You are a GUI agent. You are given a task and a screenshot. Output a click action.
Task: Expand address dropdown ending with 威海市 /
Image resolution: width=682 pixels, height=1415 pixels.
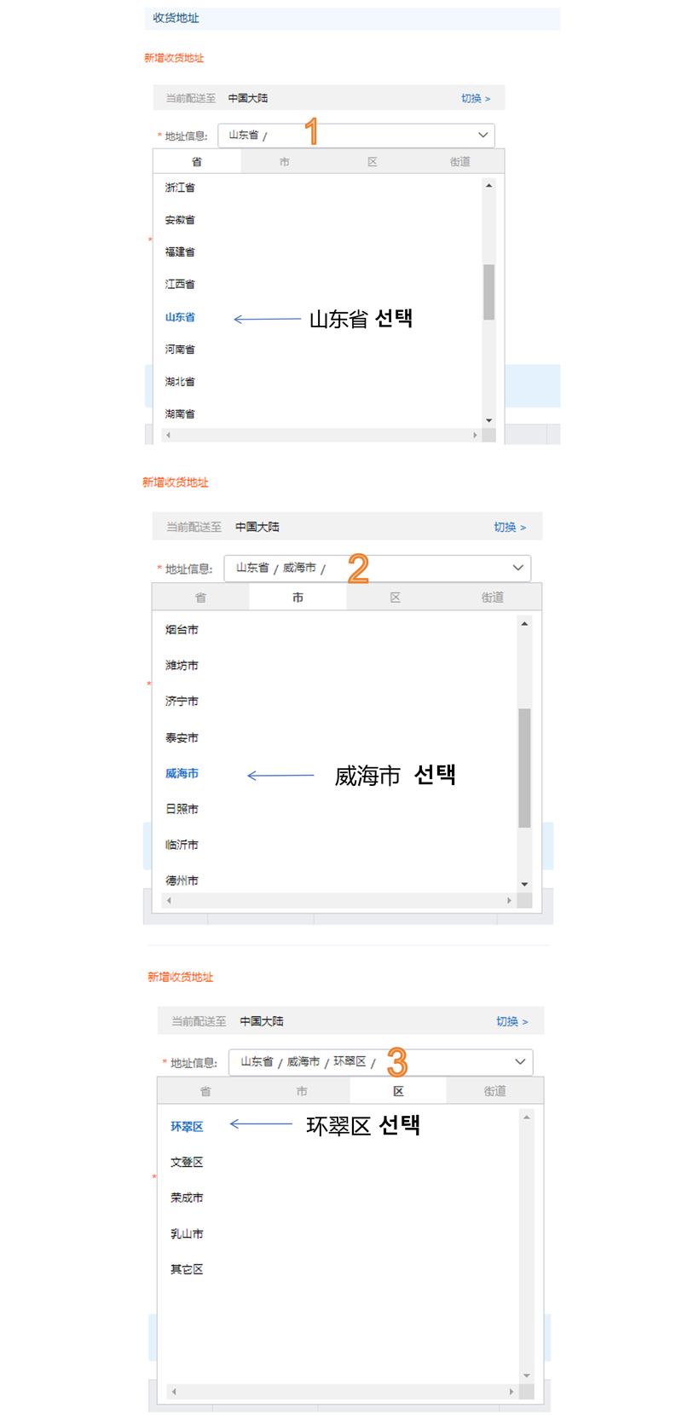[377, 569]
